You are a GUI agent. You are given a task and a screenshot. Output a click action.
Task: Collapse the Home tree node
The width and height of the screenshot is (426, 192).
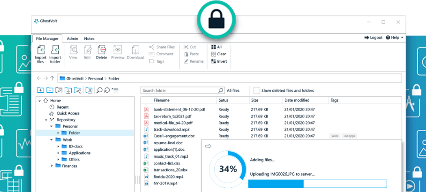(40, 101)
